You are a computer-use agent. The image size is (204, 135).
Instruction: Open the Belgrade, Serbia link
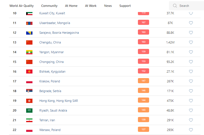(50, 91)
